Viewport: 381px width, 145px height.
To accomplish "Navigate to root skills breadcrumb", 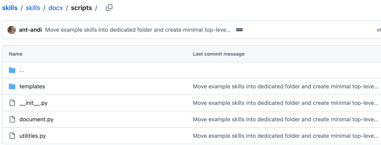I will [x=10, y=8].
